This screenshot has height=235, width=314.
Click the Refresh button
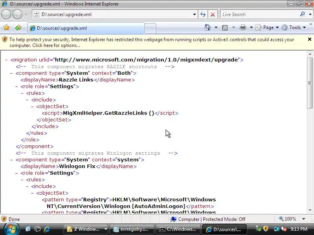pyautogui.click(x=203, y=14)
